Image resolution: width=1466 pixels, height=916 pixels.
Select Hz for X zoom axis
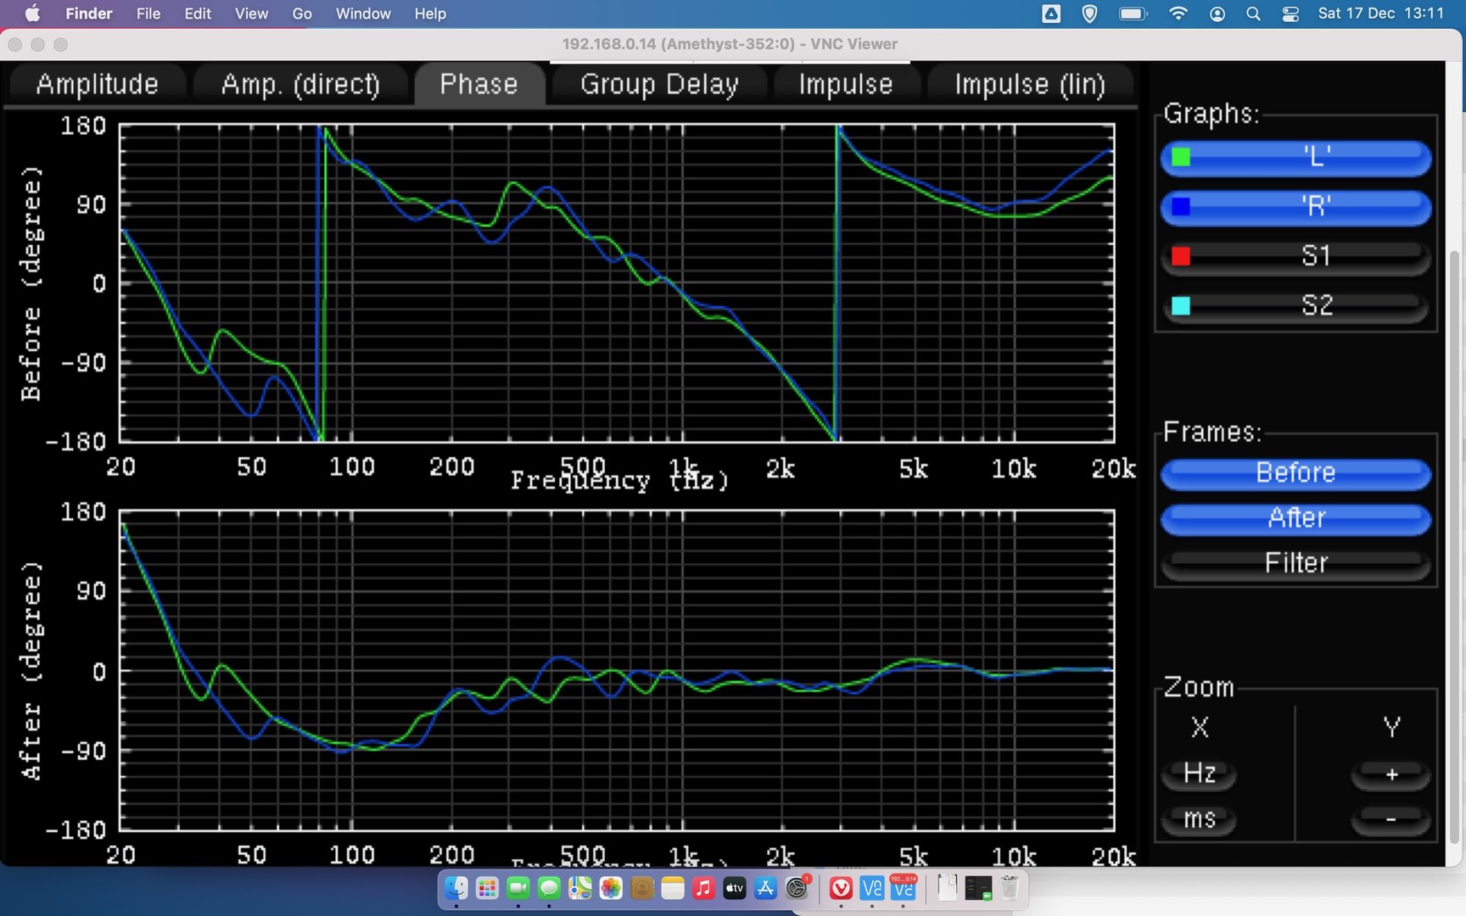tap(1199, 774)
